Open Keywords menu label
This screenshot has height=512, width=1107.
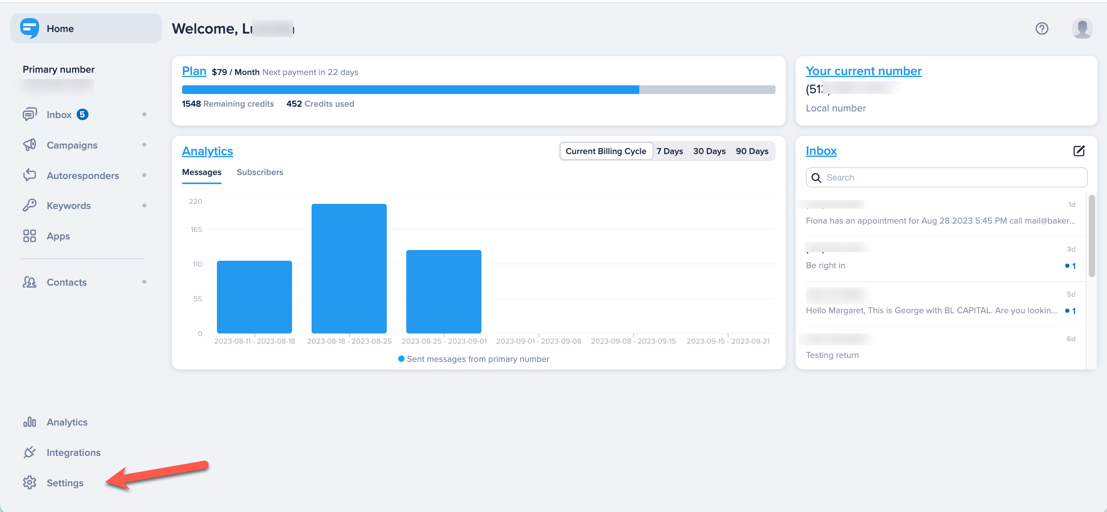[68, 206]
